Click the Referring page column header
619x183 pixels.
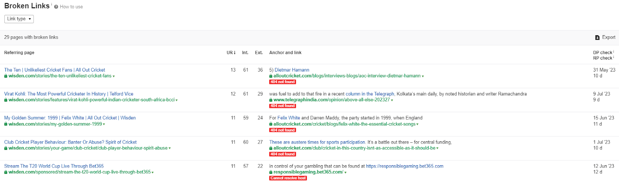point(19,53)
